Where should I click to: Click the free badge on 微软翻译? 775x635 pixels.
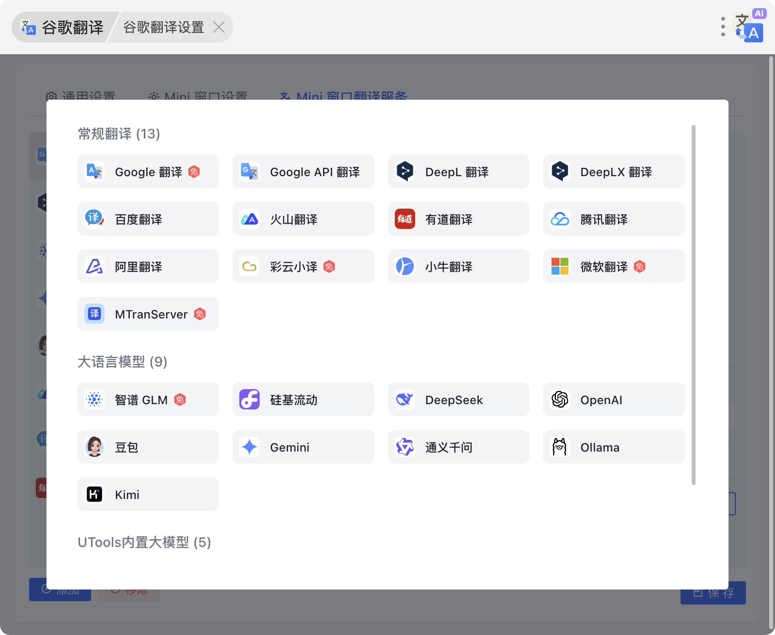coord(639,267)
